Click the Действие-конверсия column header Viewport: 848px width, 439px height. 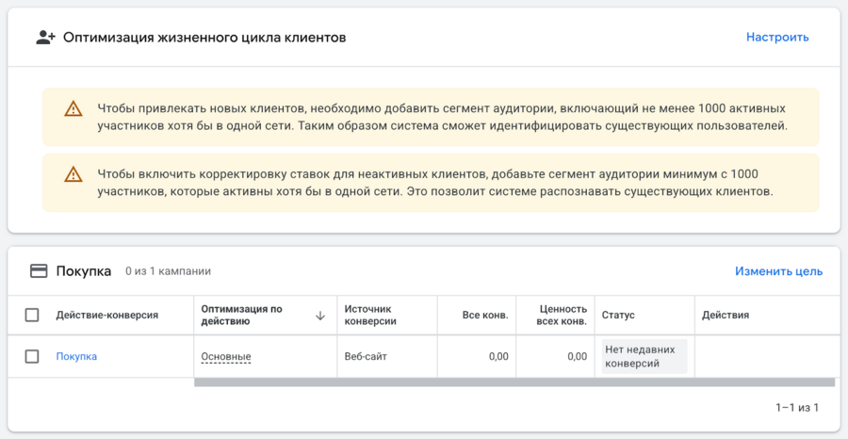pyautogui.click(x=107, y=316)
